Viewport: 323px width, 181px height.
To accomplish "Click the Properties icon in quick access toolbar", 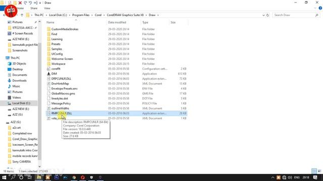I will point(10,3).
